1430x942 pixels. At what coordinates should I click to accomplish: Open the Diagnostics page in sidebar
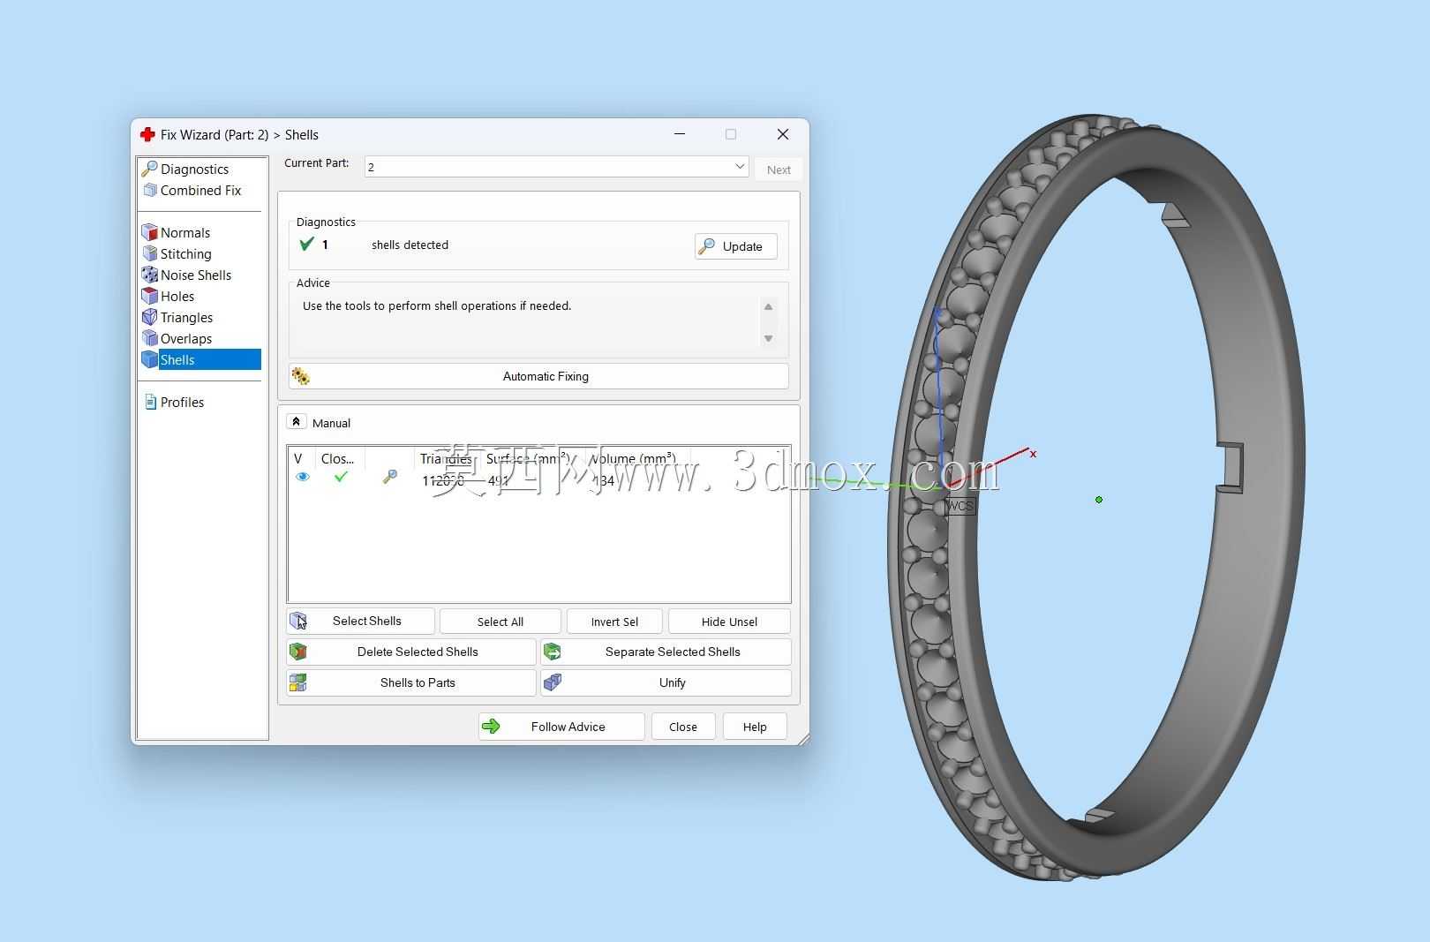194,169
